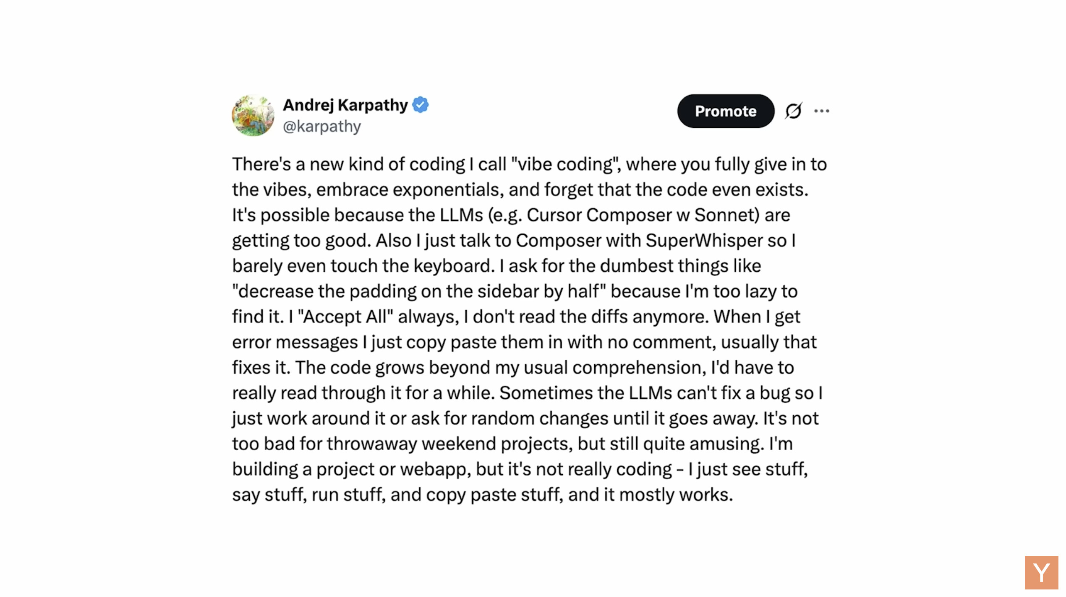This screenshot has width=1066, height=597.
Task: Click the Grok slashed-circle icon
Action: pyautogui.click(x=793, y=111)
